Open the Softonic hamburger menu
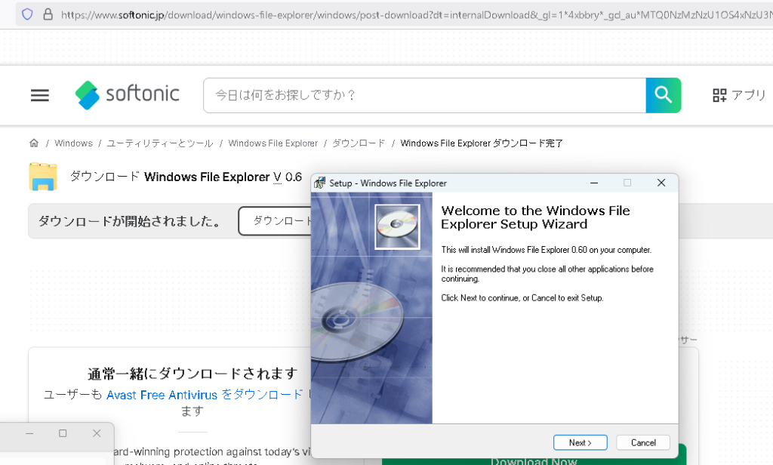Screen dimensions: 773x465 coord(40,95)
